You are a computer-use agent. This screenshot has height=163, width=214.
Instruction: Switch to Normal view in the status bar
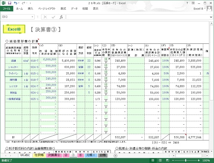click(x=153, y=160)
